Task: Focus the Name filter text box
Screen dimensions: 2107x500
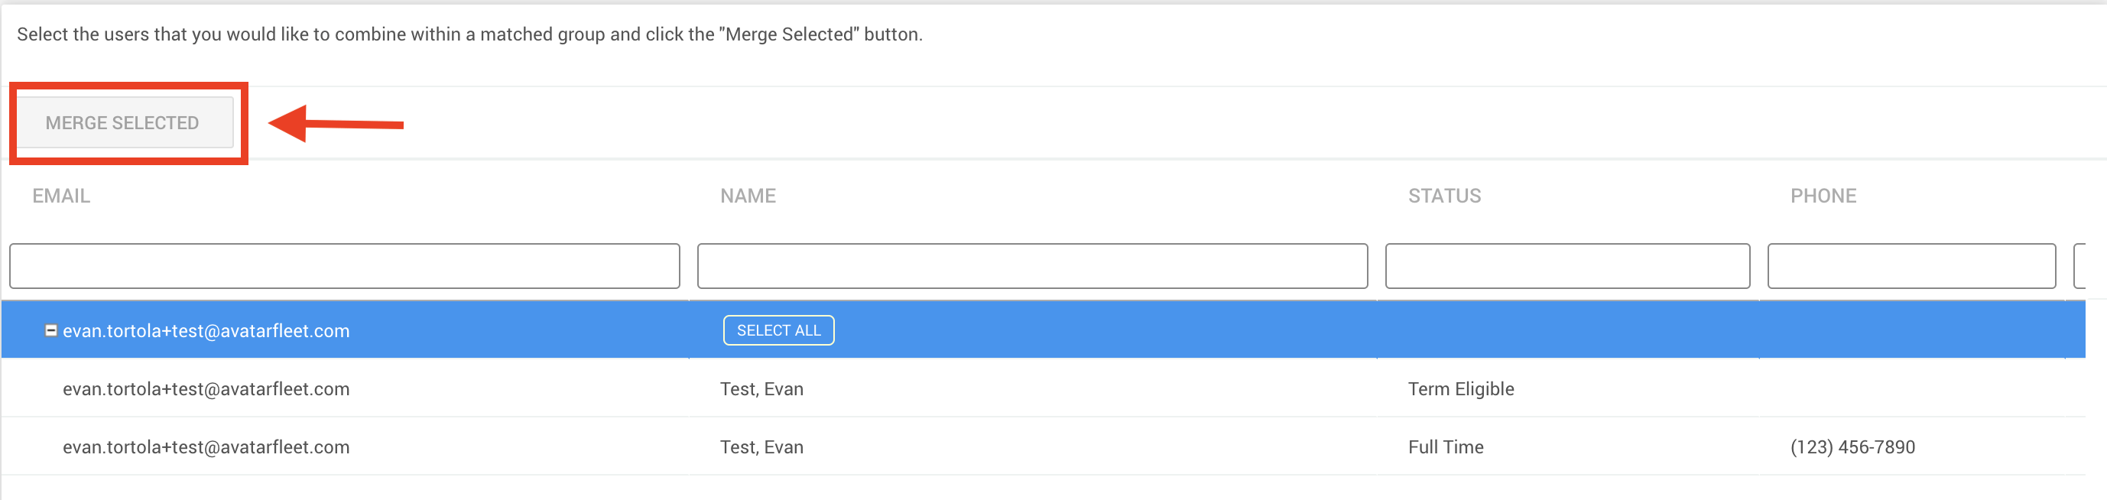Action: point(1031,266)
